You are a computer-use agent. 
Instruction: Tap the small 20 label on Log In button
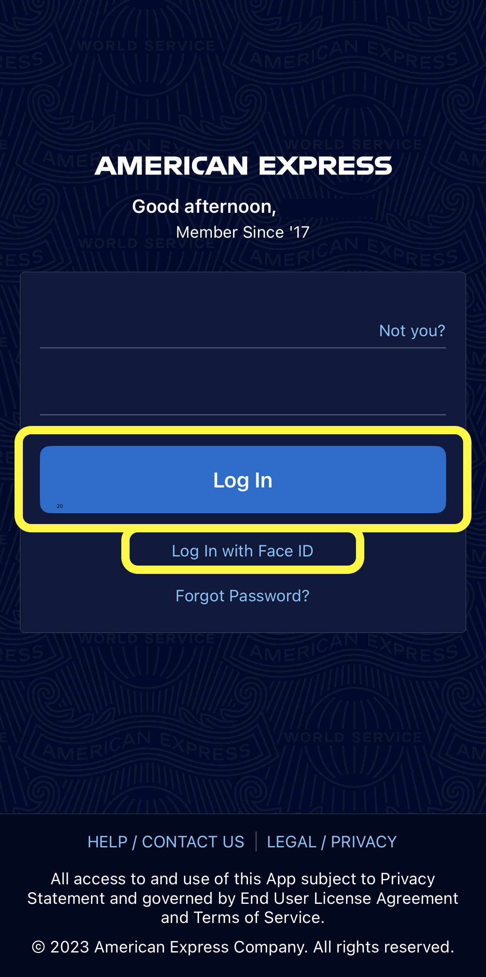click(x=60, y=506)
